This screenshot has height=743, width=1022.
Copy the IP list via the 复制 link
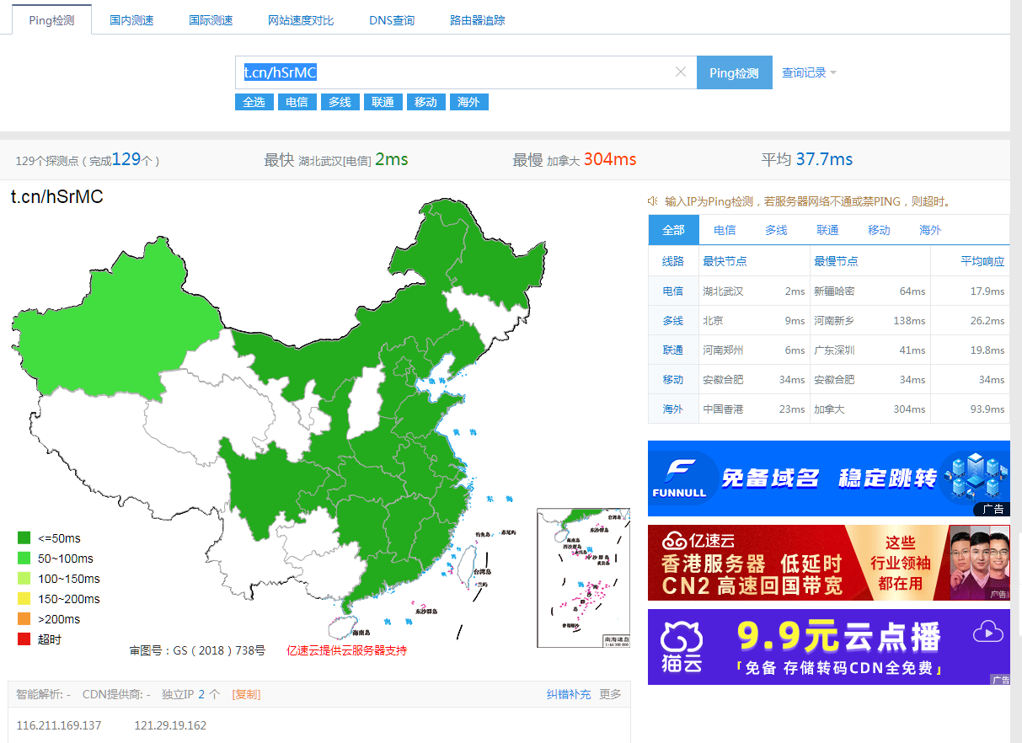click(245, 693)
